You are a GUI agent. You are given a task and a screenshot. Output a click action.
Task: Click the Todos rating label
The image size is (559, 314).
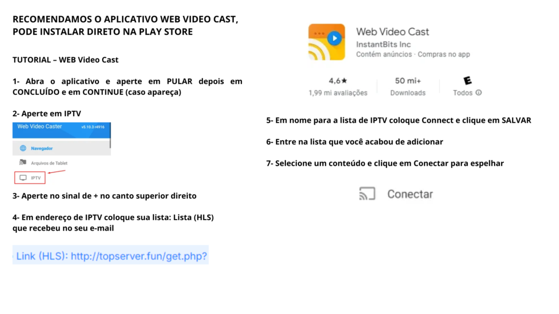pos(463,93)
